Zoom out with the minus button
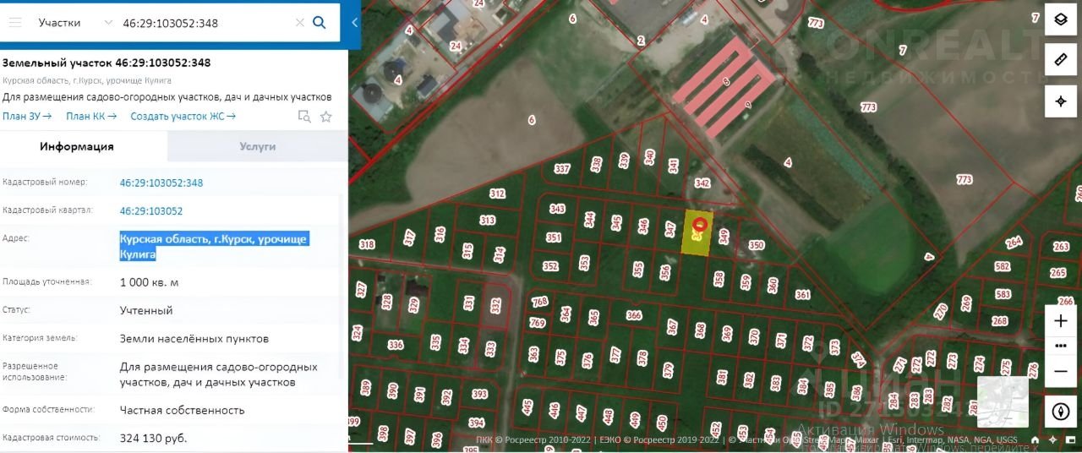 (1061, 371)
